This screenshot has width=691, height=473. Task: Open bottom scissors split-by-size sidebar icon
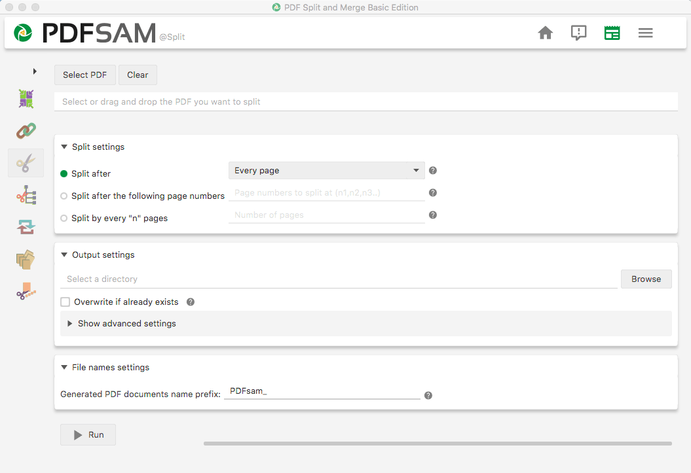pyautogui.click(x=26, y=291)
